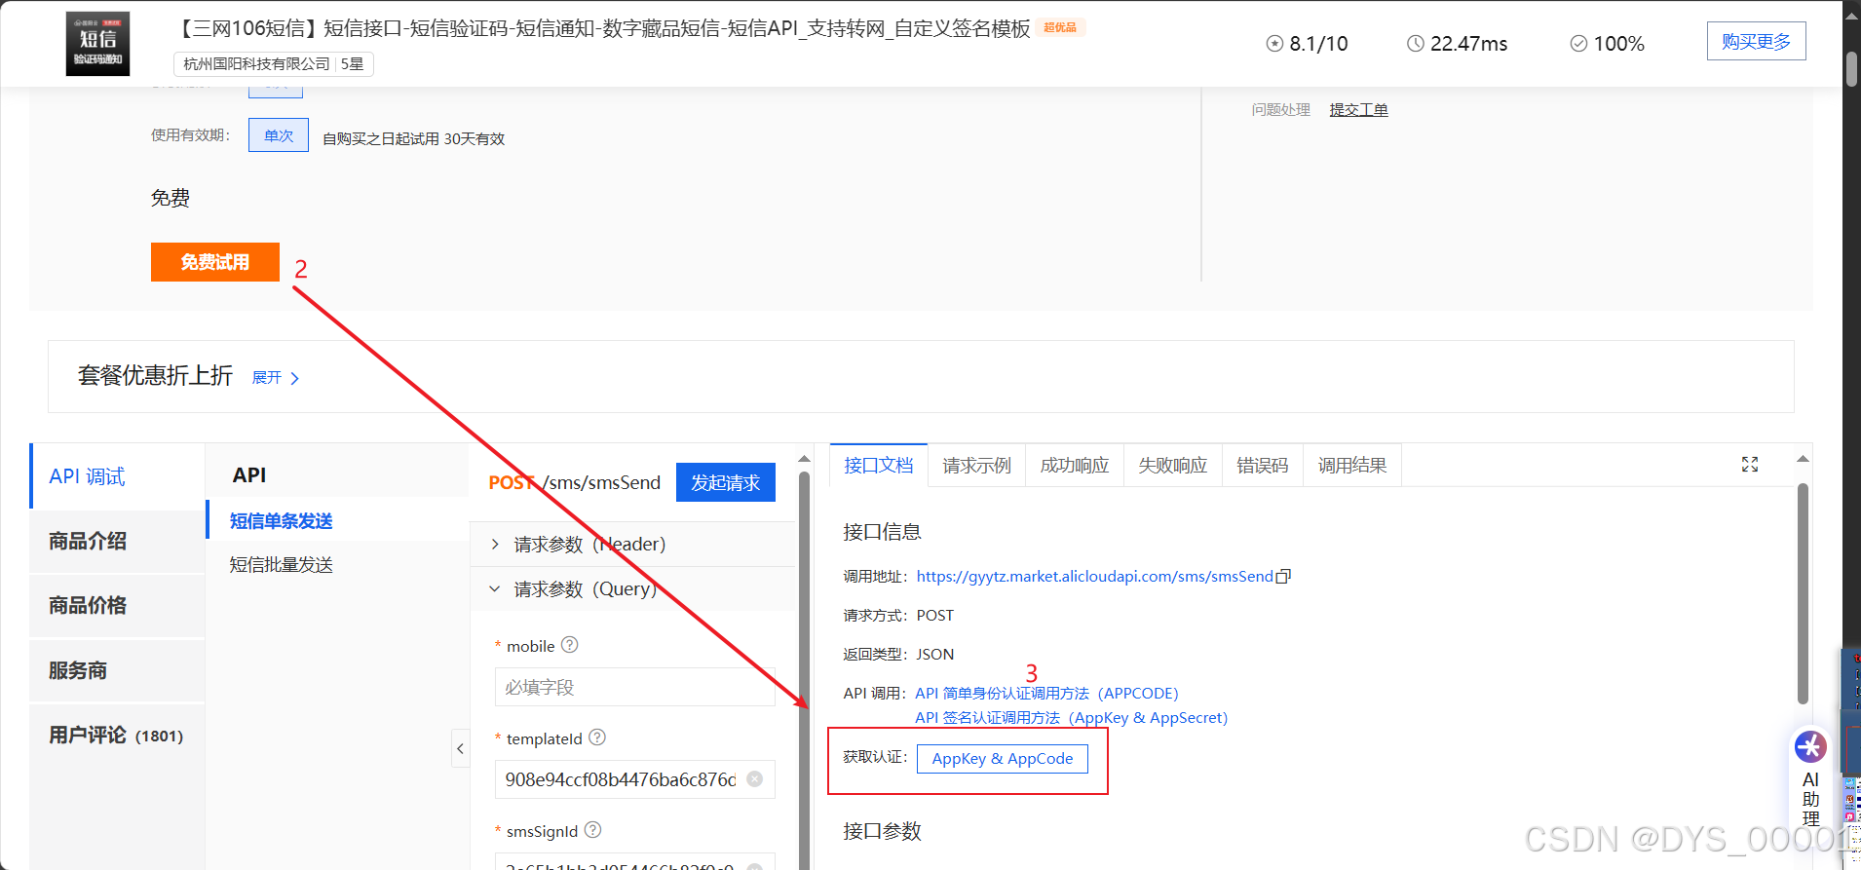The width and height of the screenshot is (1861, 870).
Task: Select the 商品介绍 side tab
Action: (x=118, y=541)
